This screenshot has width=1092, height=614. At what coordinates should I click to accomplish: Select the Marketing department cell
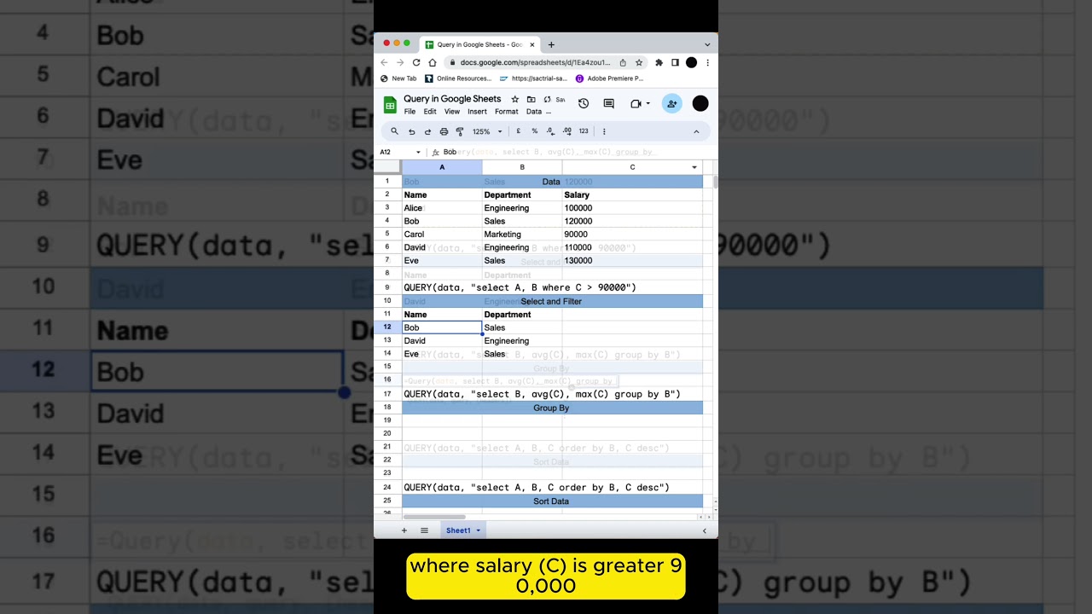tap(522, 235)
